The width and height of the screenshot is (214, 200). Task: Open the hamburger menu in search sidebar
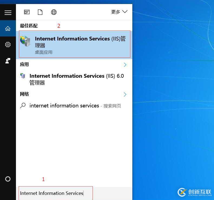tap(8, 12)
